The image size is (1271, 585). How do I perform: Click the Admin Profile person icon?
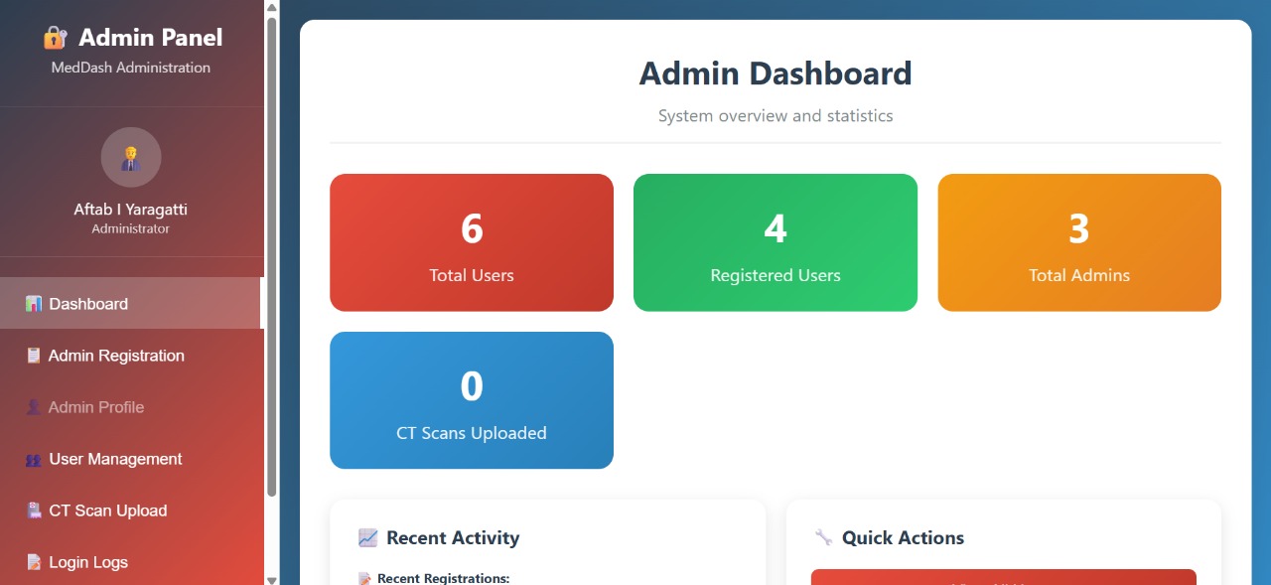(34, 407)
